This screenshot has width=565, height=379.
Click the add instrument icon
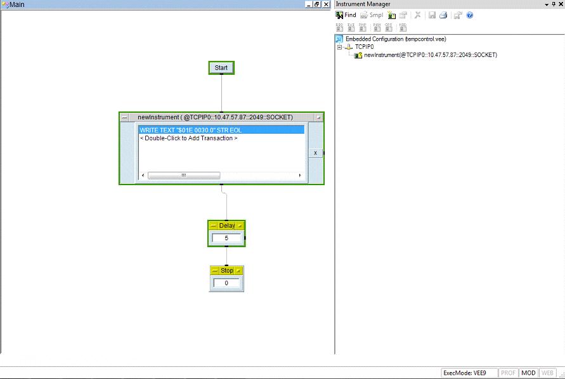point(391,15)
